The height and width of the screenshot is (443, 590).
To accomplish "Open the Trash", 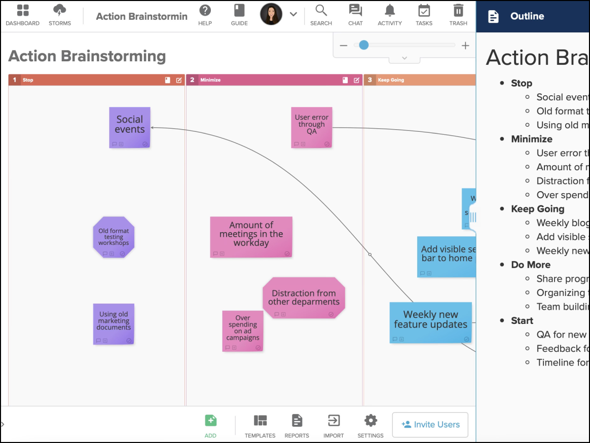I will 458,15.
